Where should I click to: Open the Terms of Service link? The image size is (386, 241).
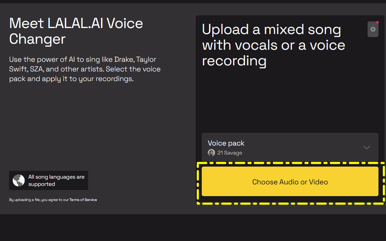pyautogui.click(x=83, y=200)
